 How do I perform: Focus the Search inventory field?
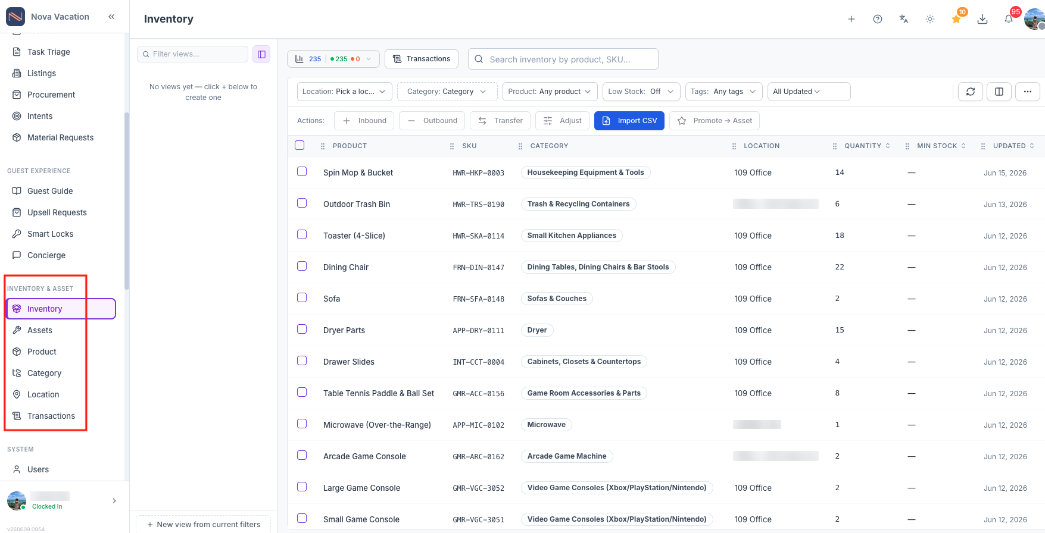[563, 59]
